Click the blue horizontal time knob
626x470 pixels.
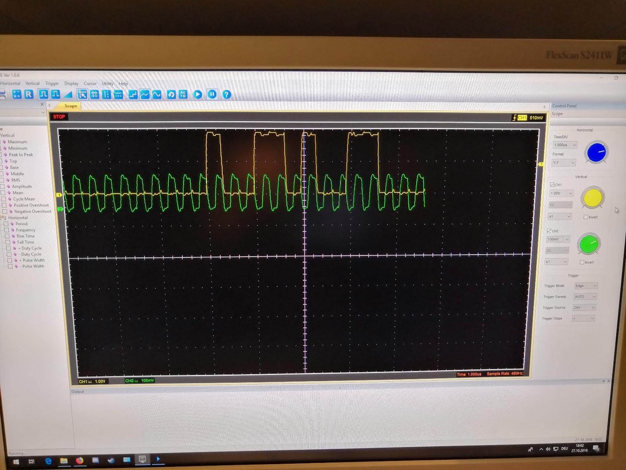pyautogui.click(x=596, y=152)
